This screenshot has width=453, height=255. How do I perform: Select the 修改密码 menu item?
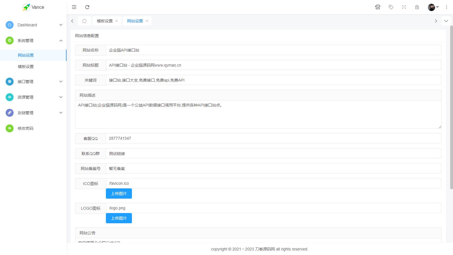[x=26, y=128]
